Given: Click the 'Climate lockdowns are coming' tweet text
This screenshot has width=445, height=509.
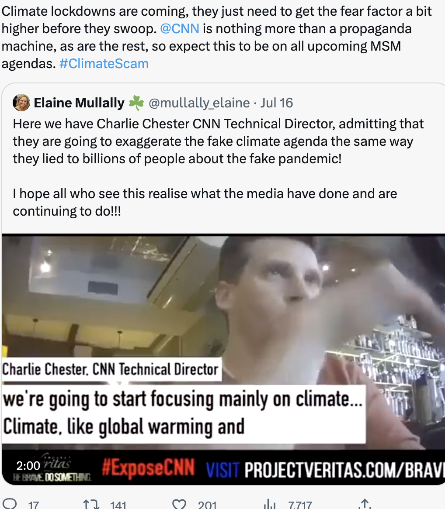Looking at the screenshot, I should click(x=216, y=38).
